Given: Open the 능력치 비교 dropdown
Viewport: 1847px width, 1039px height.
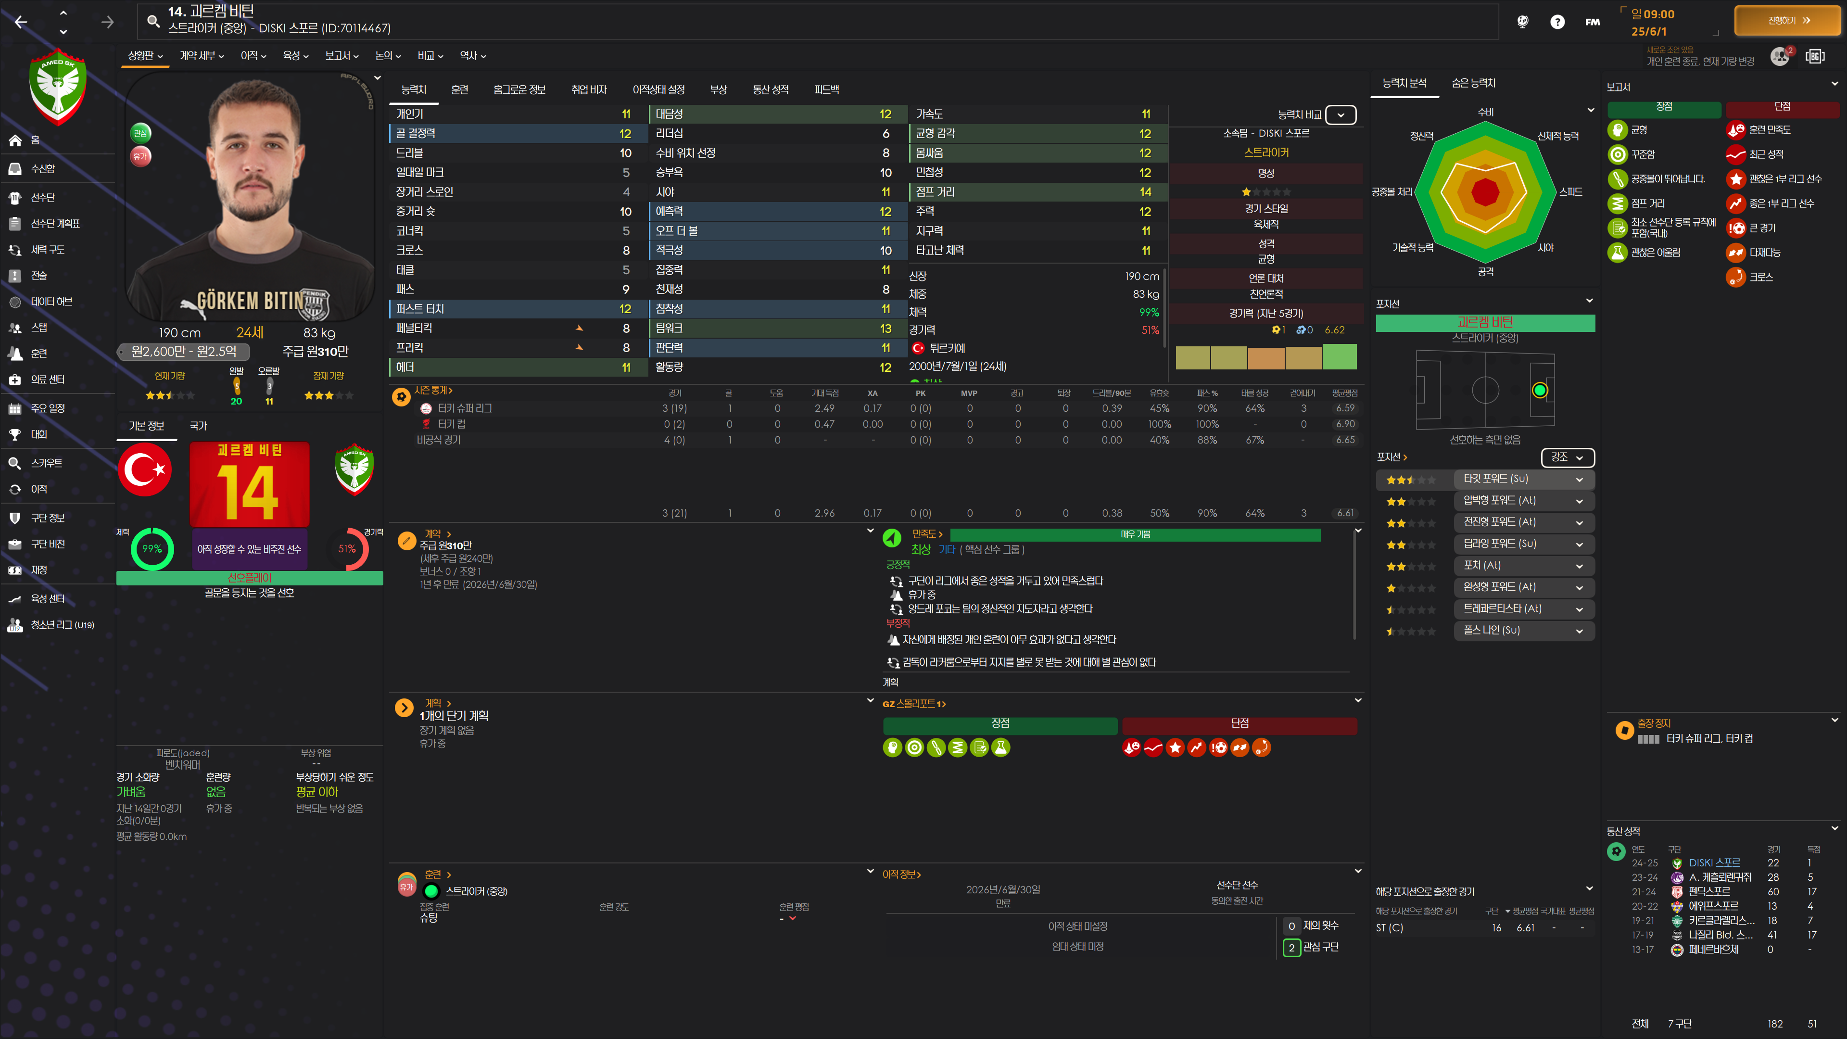Looking at the screenshot, I should pyautogui.click(x=1340, y=115).
